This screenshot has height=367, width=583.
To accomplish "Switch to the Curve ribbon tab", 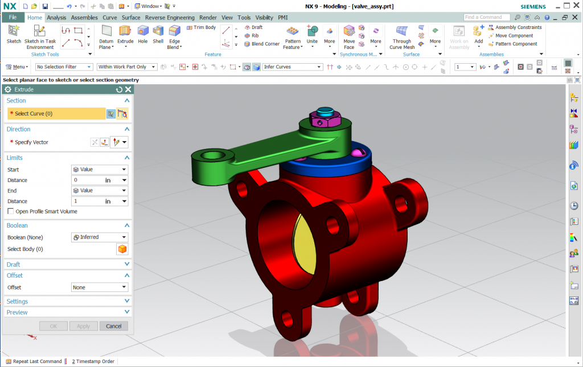I will coord(110,18).
